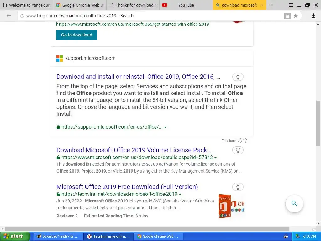Click the Microsoft logo next to support.microsoft.com

click(60, 58)
